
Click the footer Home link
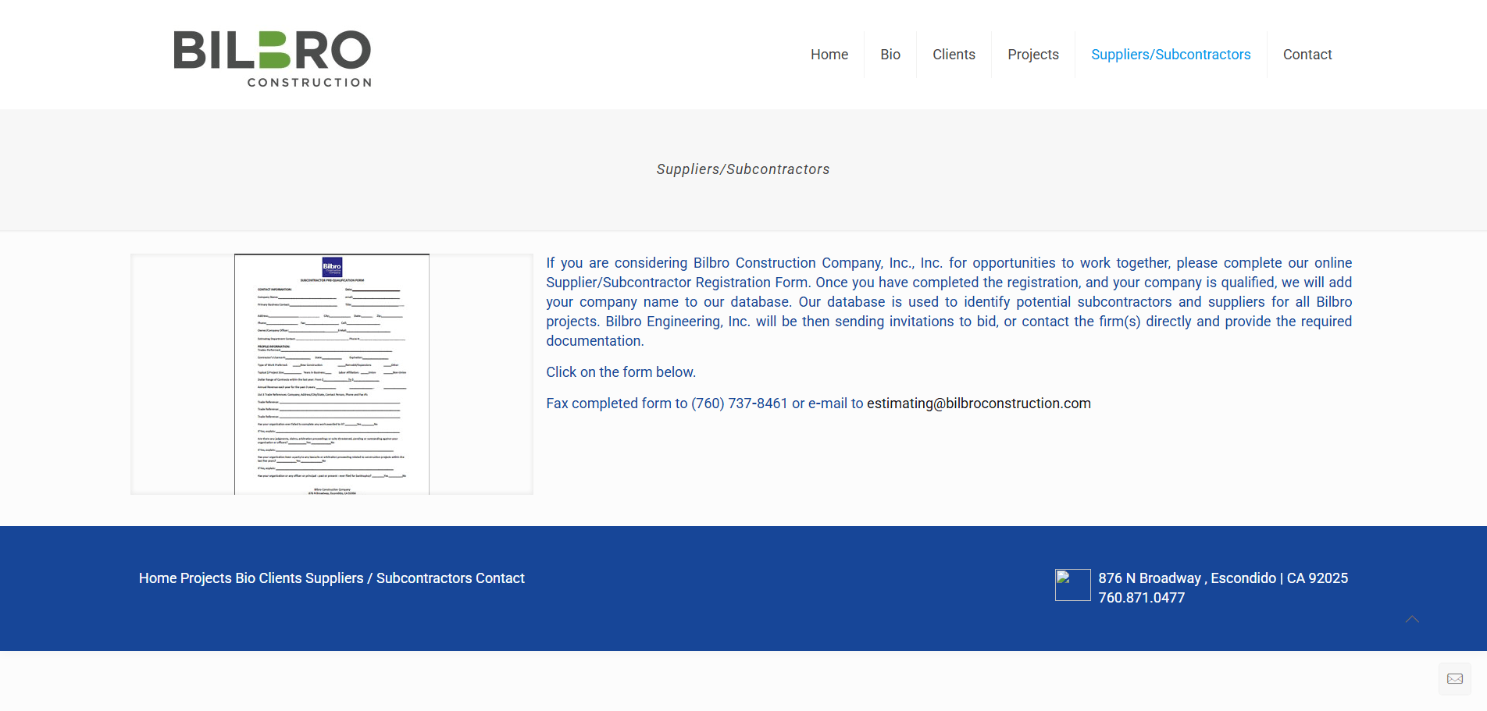(158, 578)
